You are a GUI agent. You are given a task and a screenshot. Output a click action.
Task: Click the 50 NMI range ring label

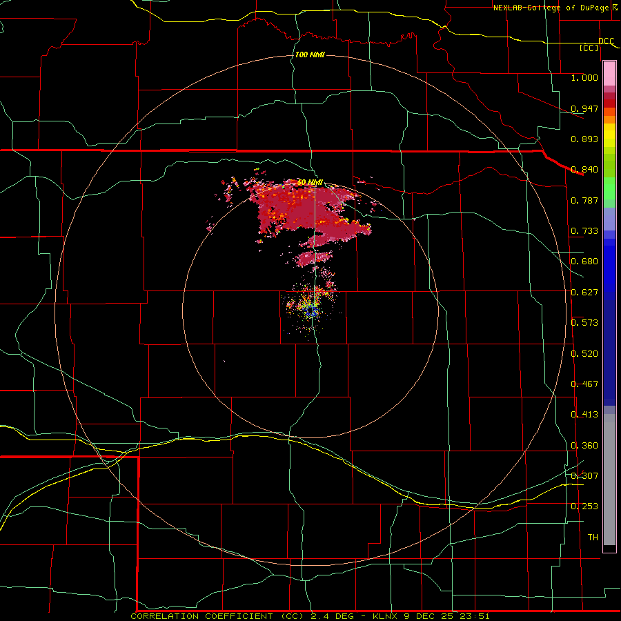click(310, 182)
